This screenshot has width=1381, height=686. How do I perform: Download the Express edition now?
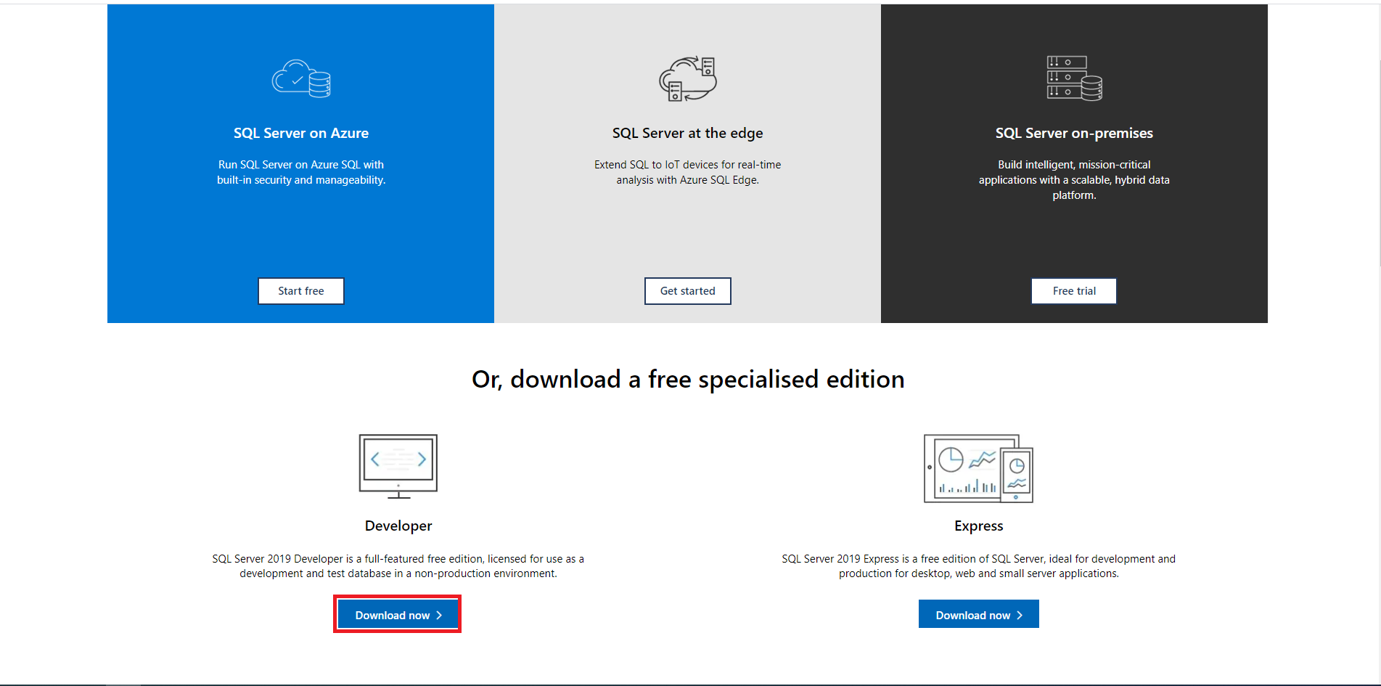978,615
